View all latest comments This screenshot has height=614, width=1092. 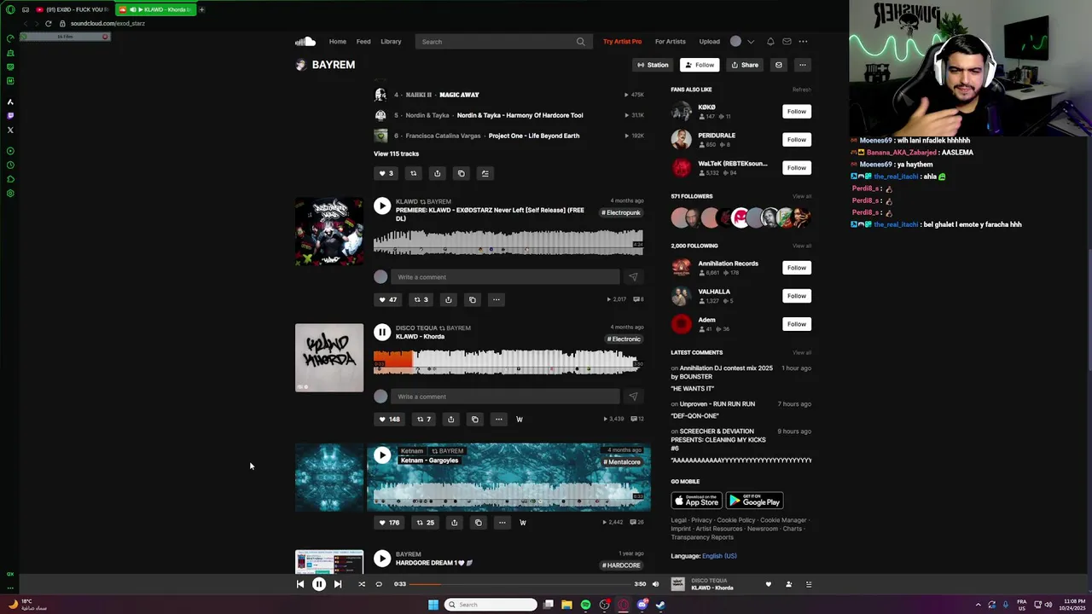coord(801,352)
